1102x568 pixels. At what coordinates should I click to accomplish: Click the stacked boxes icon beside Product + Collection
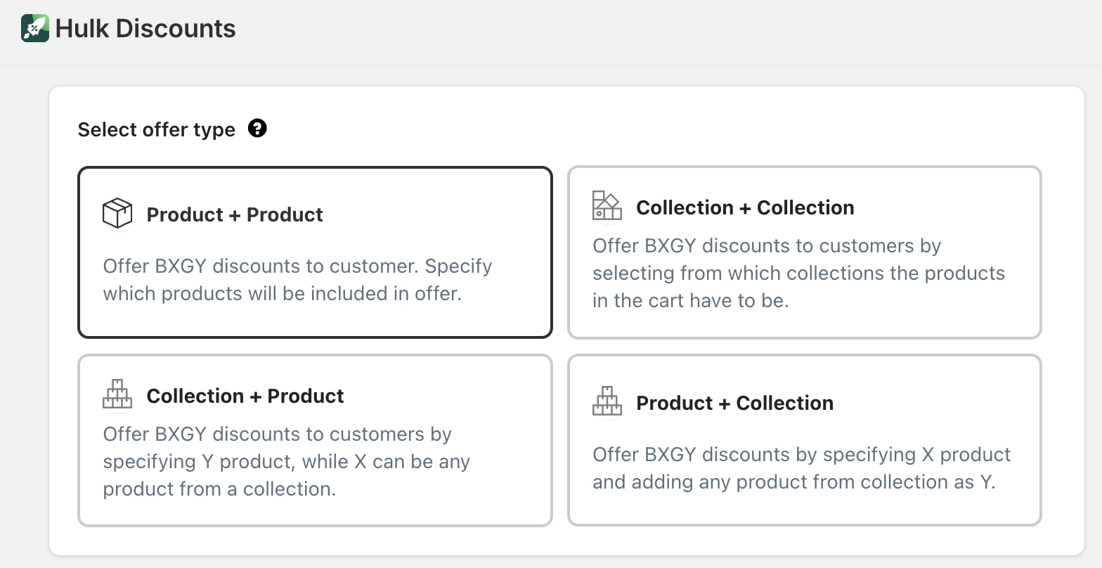click(x=607, y=401)
